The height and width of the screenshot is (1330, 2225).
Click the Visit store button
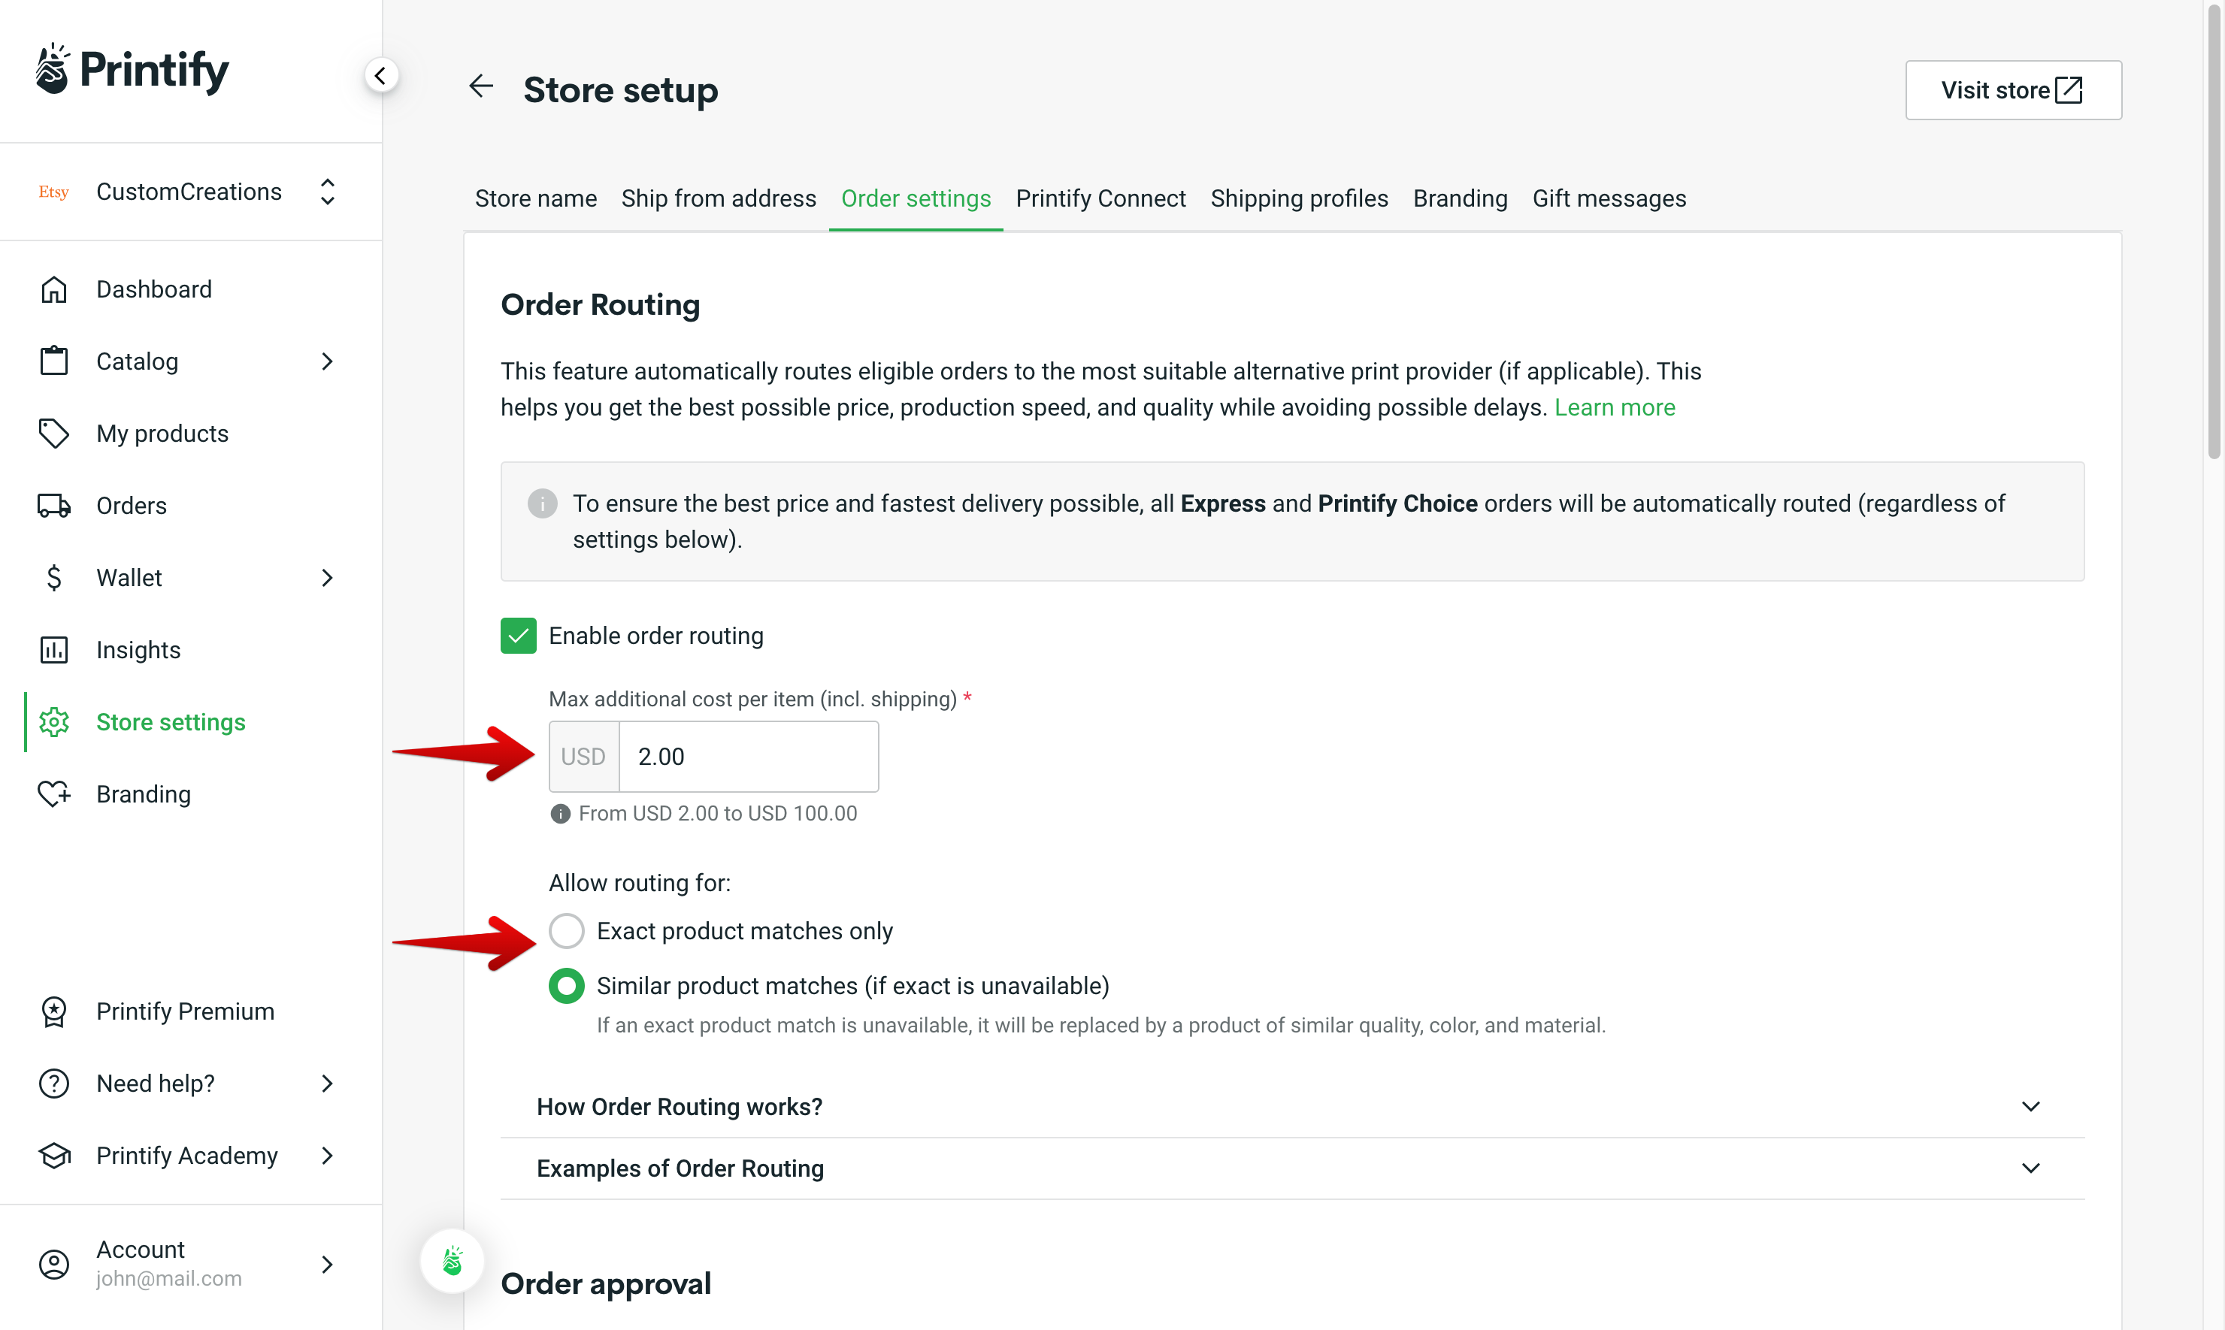[2012, 89]
